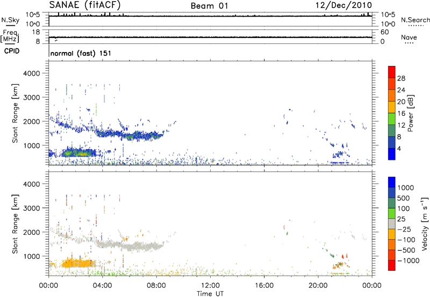
Task: Click the N.Search legend label
Action: click(415, 20)
